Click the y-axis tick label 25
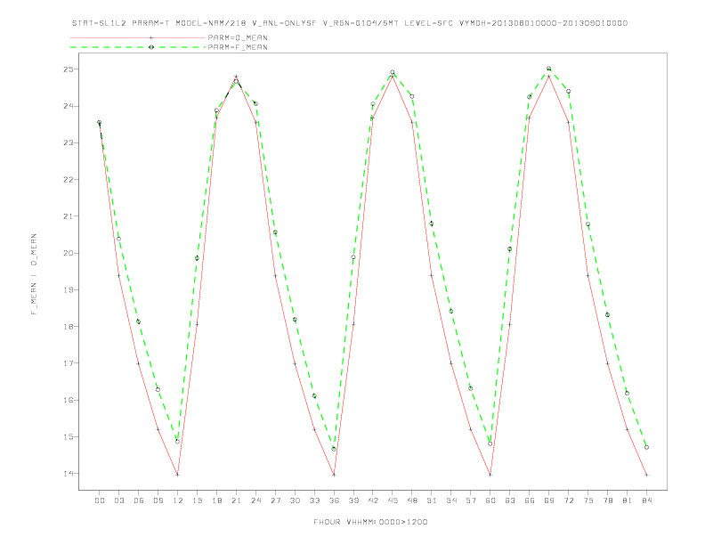 69,69
